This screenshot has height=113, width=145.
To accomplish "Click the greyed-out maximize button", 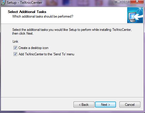I will pyautogui.click(x=126, y=2).
